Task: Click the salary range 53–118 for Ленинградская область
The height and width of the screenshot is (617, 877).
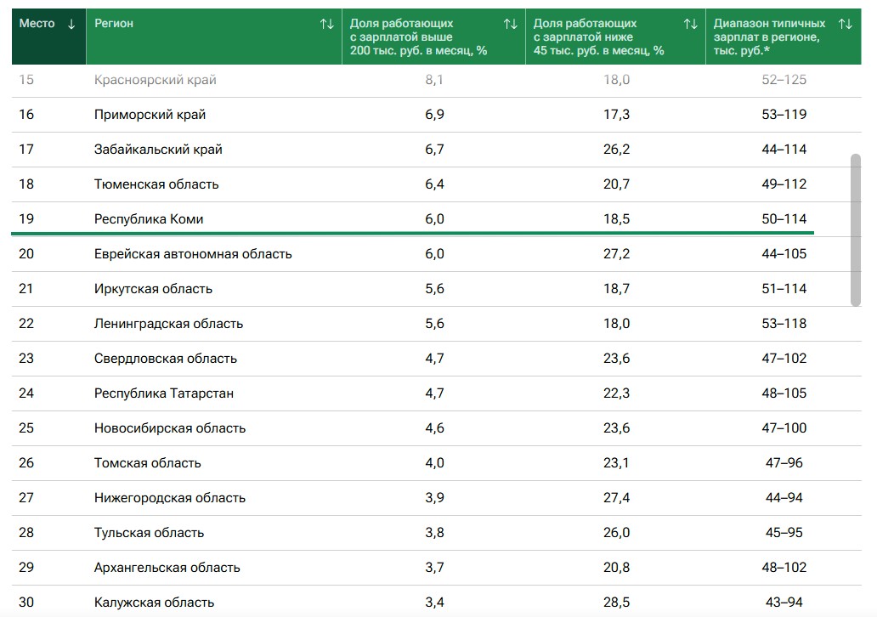Action: click(x=784, y=324)
